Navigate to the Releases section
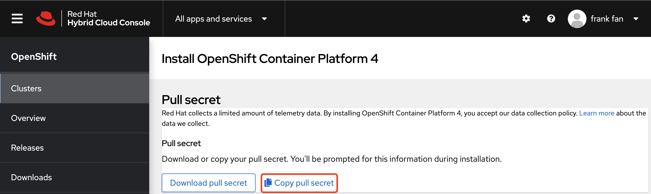Image resolution: width=651 pixels, height=194 pixels. (27, 148)
